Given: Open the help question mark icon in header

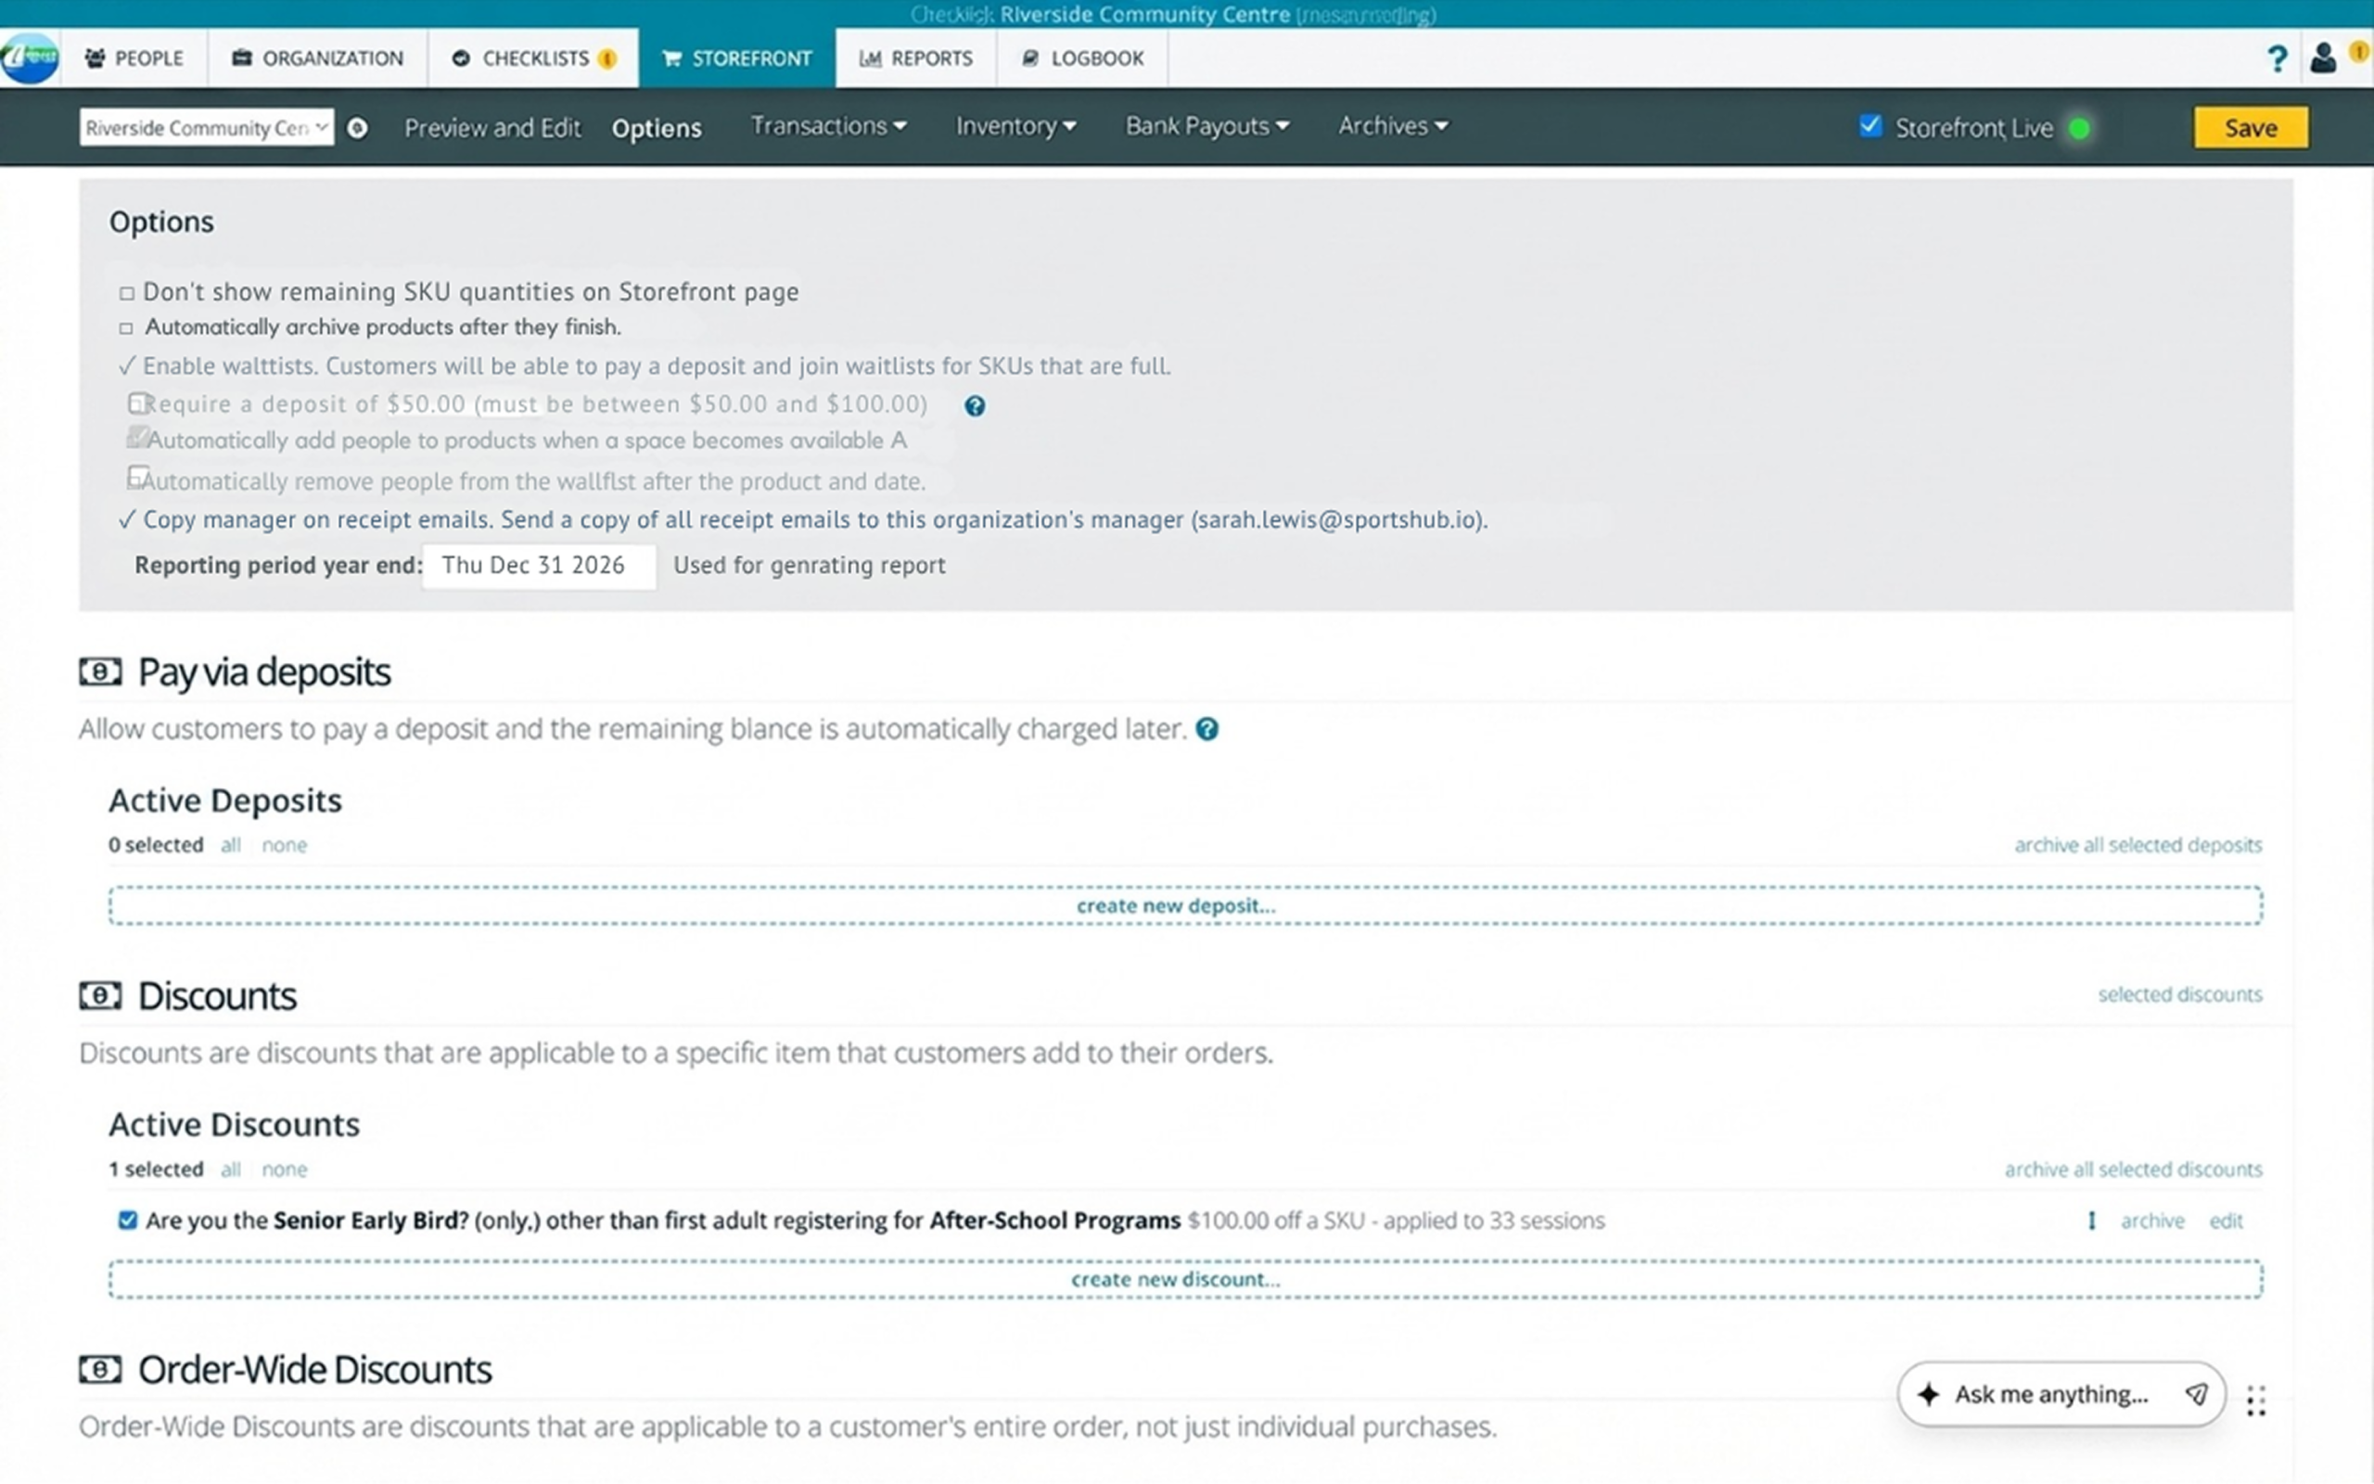Looking at the screenshot, I should [x=2277, y=58].
